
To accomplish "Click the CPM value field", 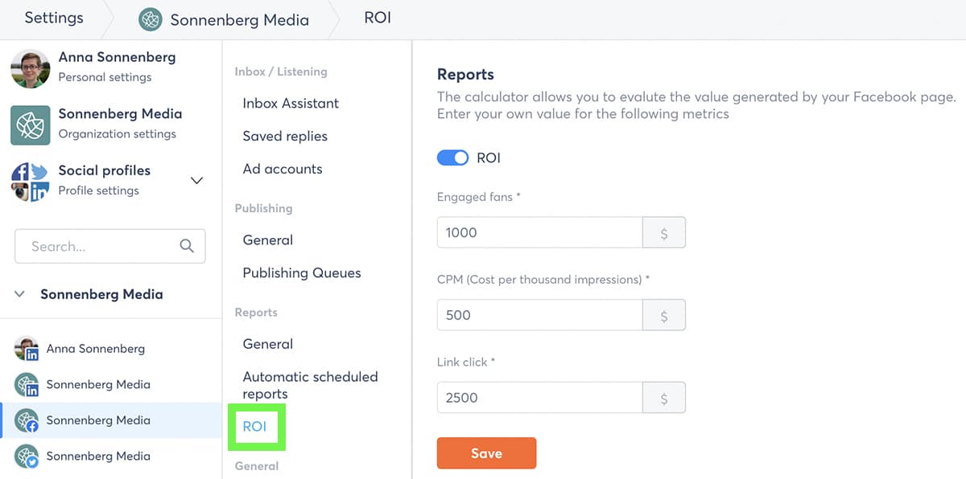I will pyautogui.click(x=540, y=315).
